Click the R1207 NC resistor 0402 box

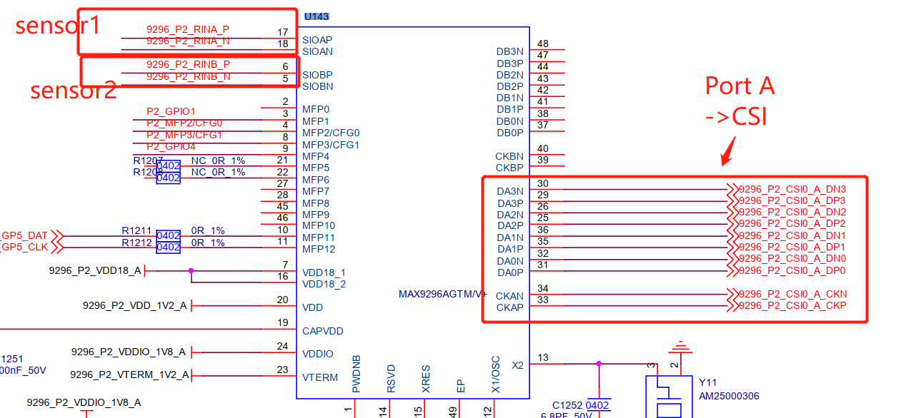[x=168, y=165]
